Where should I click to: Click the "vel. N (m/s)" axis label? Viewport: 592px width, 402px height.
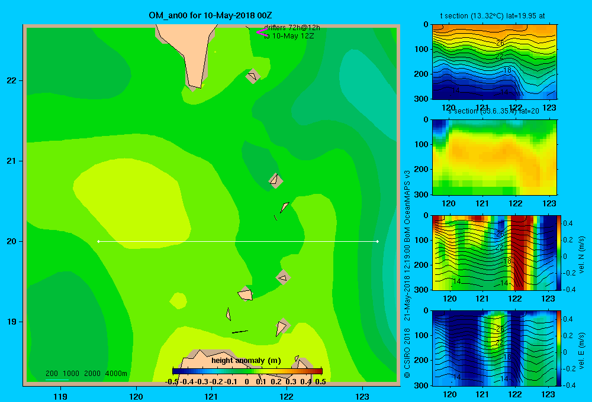pyautogui.click(x=581, y=255)
